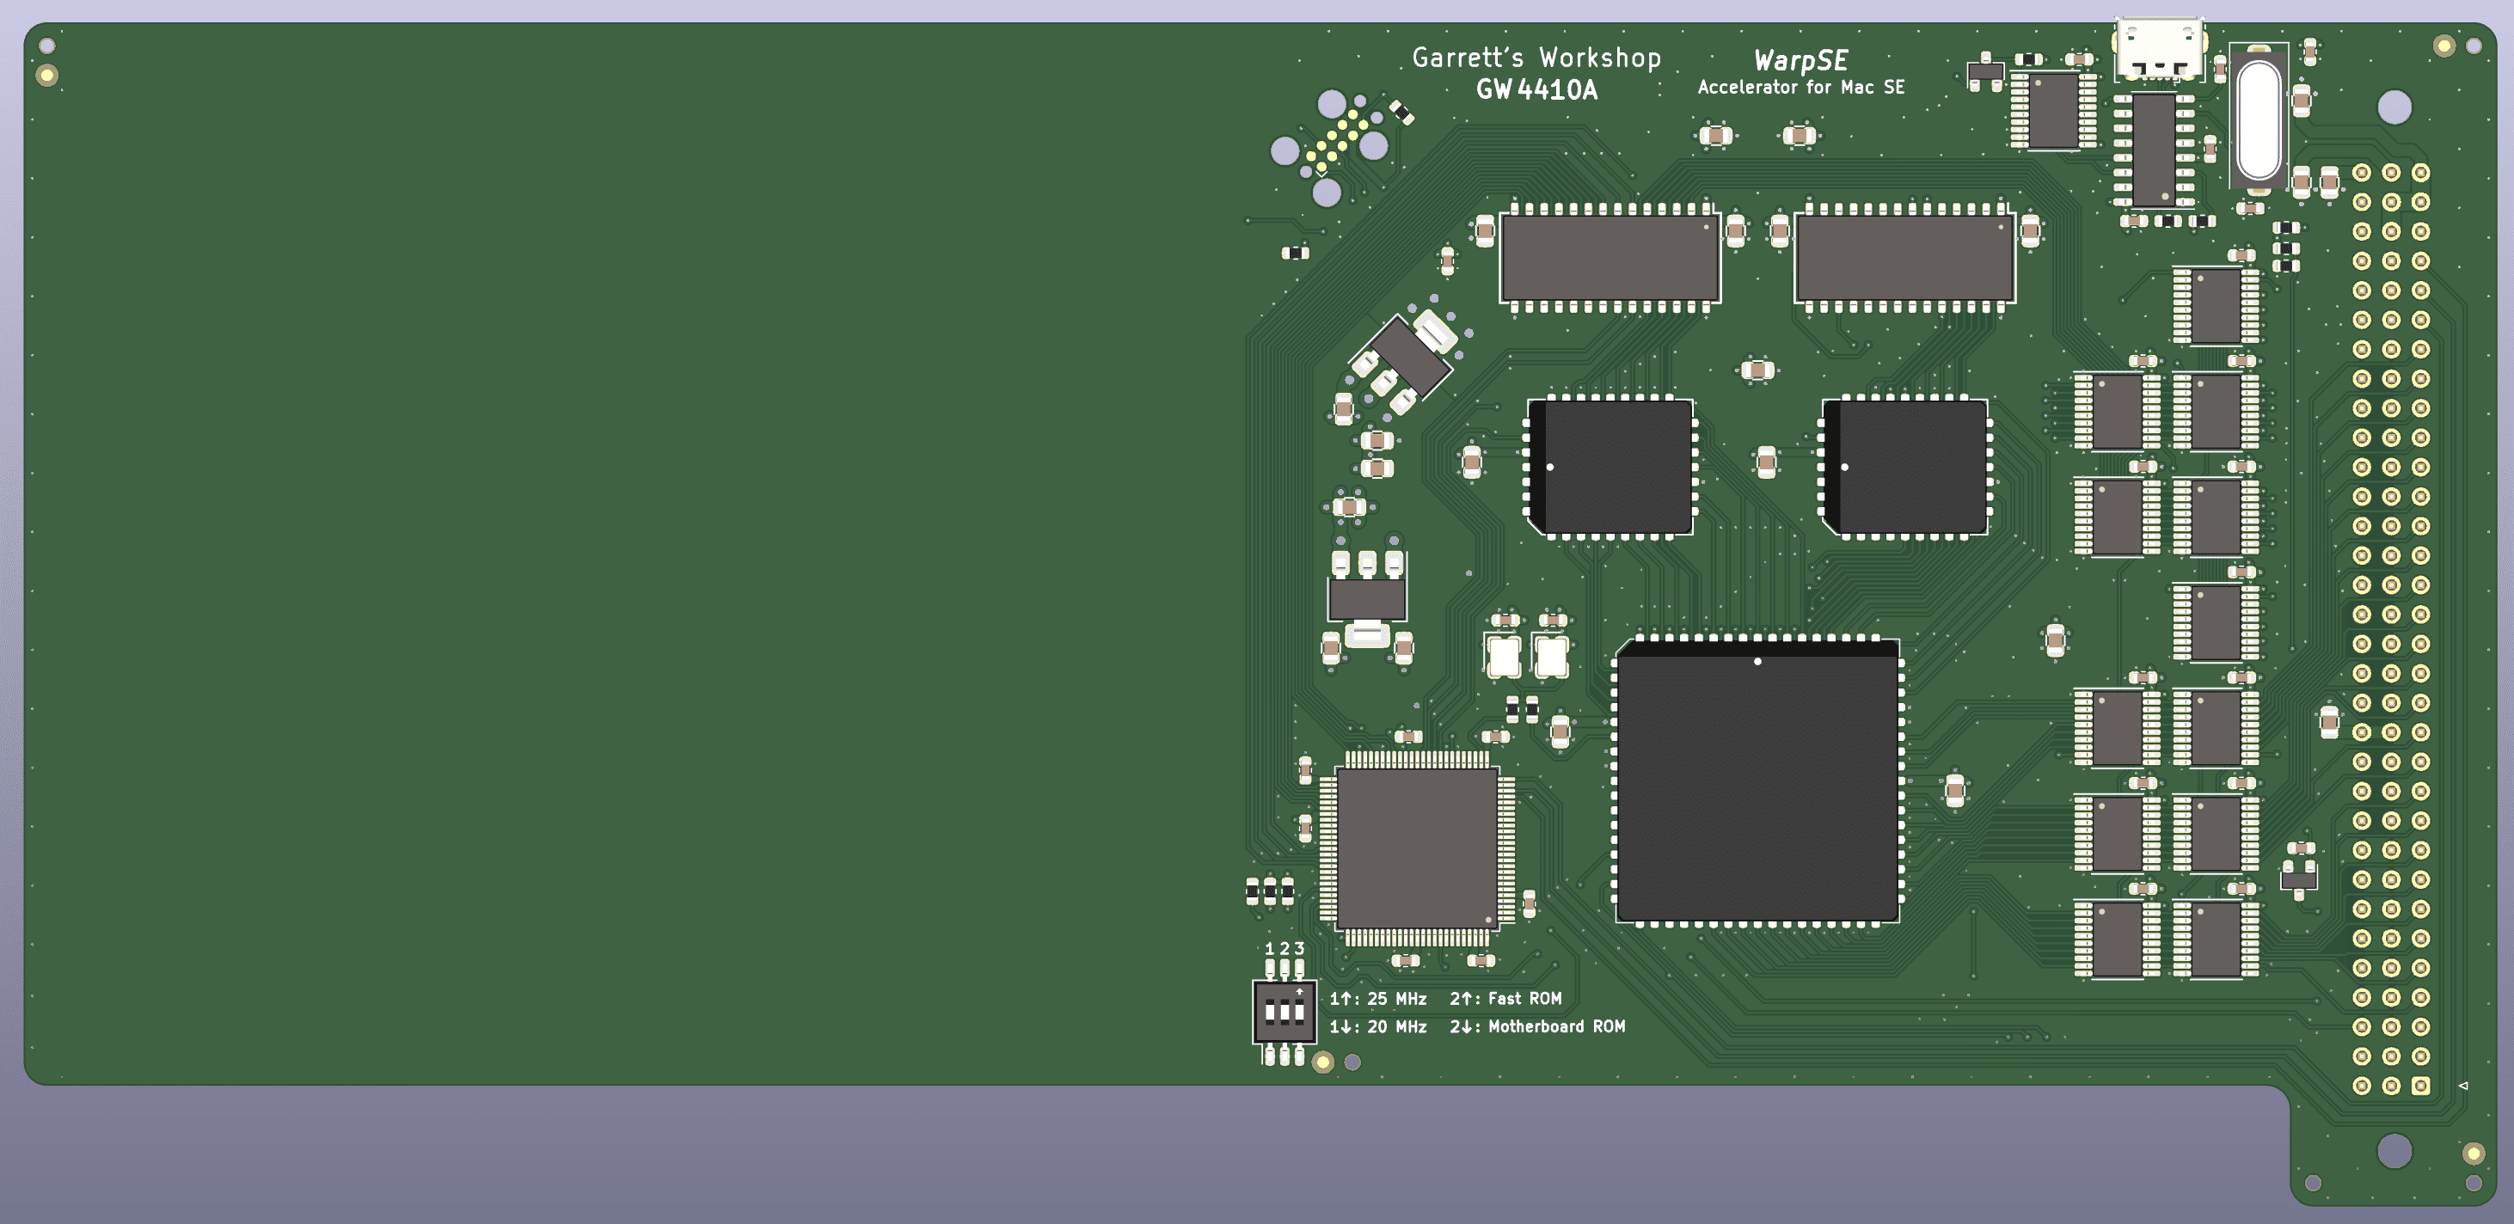
Task: Click the "2↓: Motherboard ROM" label
Action: point(1537,1027)
